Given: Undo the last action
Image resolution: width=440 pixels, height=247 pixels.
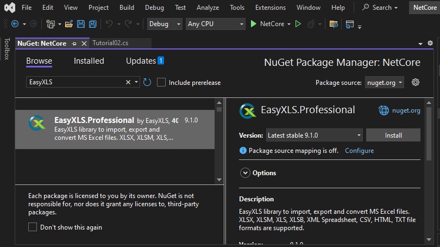Looking at the screenshot, I should [109, 24].
